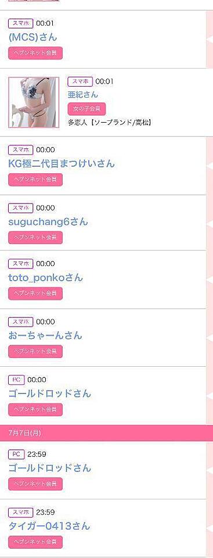Click the ヘブンネット会員 badge under suguchang6さん
The height and width of the screenshot is (558, 213).
pyautogui.click(x=35, y=237)
